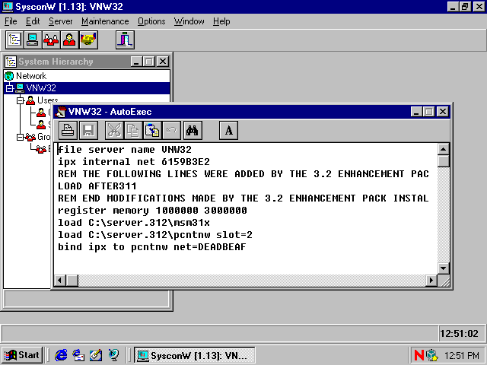Open Outlook Express from quick launch
Image resolution: width=487 pixels, height=365 pixels.
78,355
